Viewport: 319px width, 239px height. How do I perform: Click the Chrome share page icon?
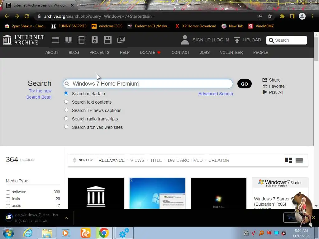point(260,16)
